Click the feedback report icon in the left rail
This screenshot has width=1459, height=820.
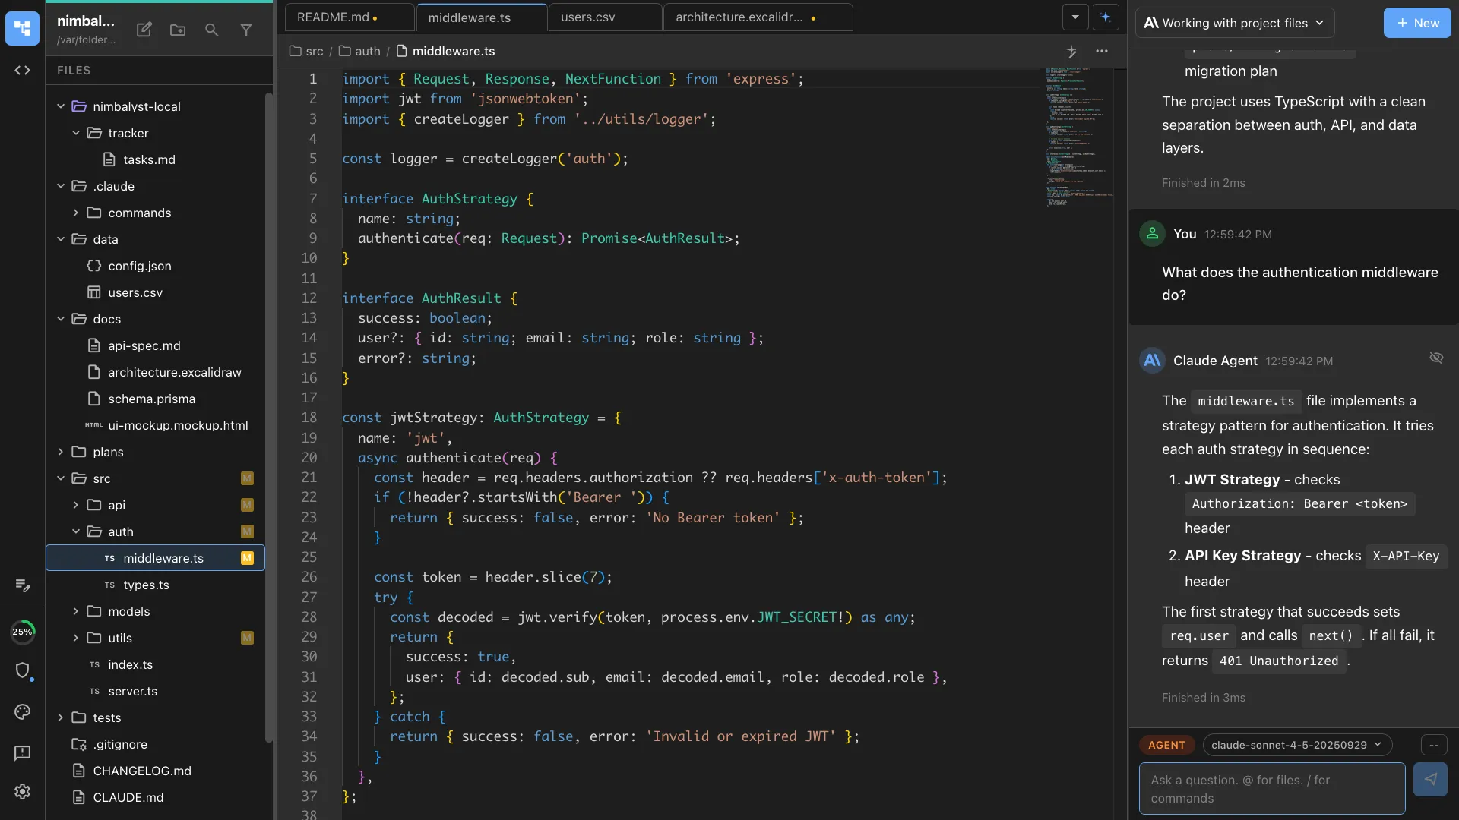coord(22,752)
